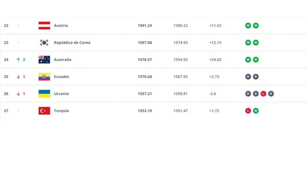307x173 pixels.
Task: Select the Australia team name
Action: coord(63,60)
